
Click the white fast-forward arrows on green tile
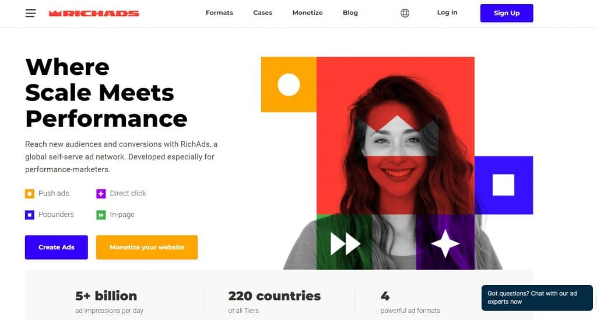point(345,244)
